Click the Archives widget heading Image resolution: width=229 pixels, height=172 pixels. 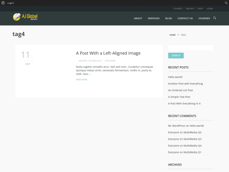175,165
